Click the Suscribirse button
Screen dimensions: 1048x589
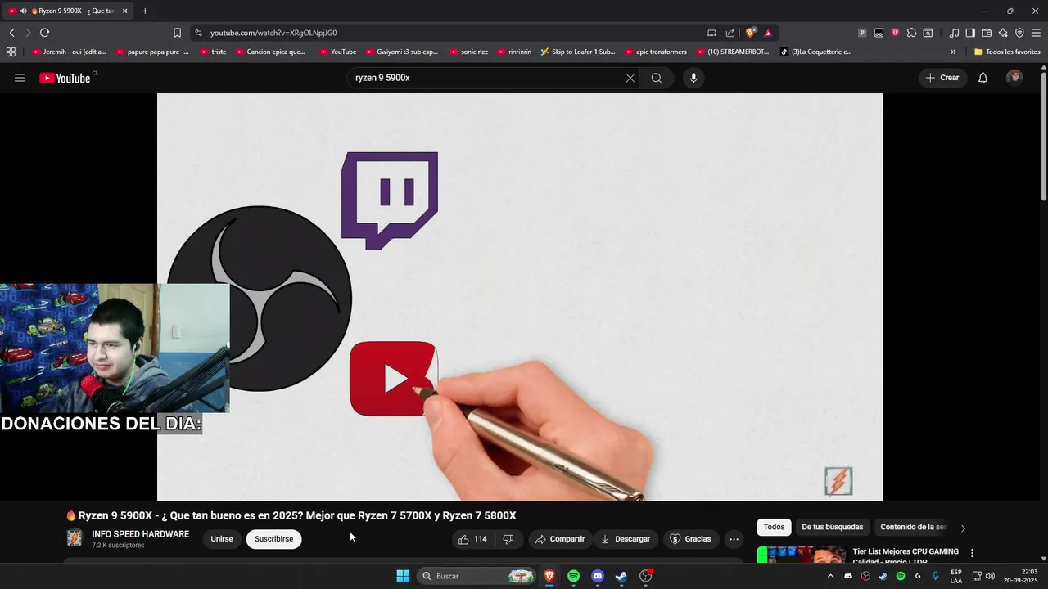pos(273,539)
